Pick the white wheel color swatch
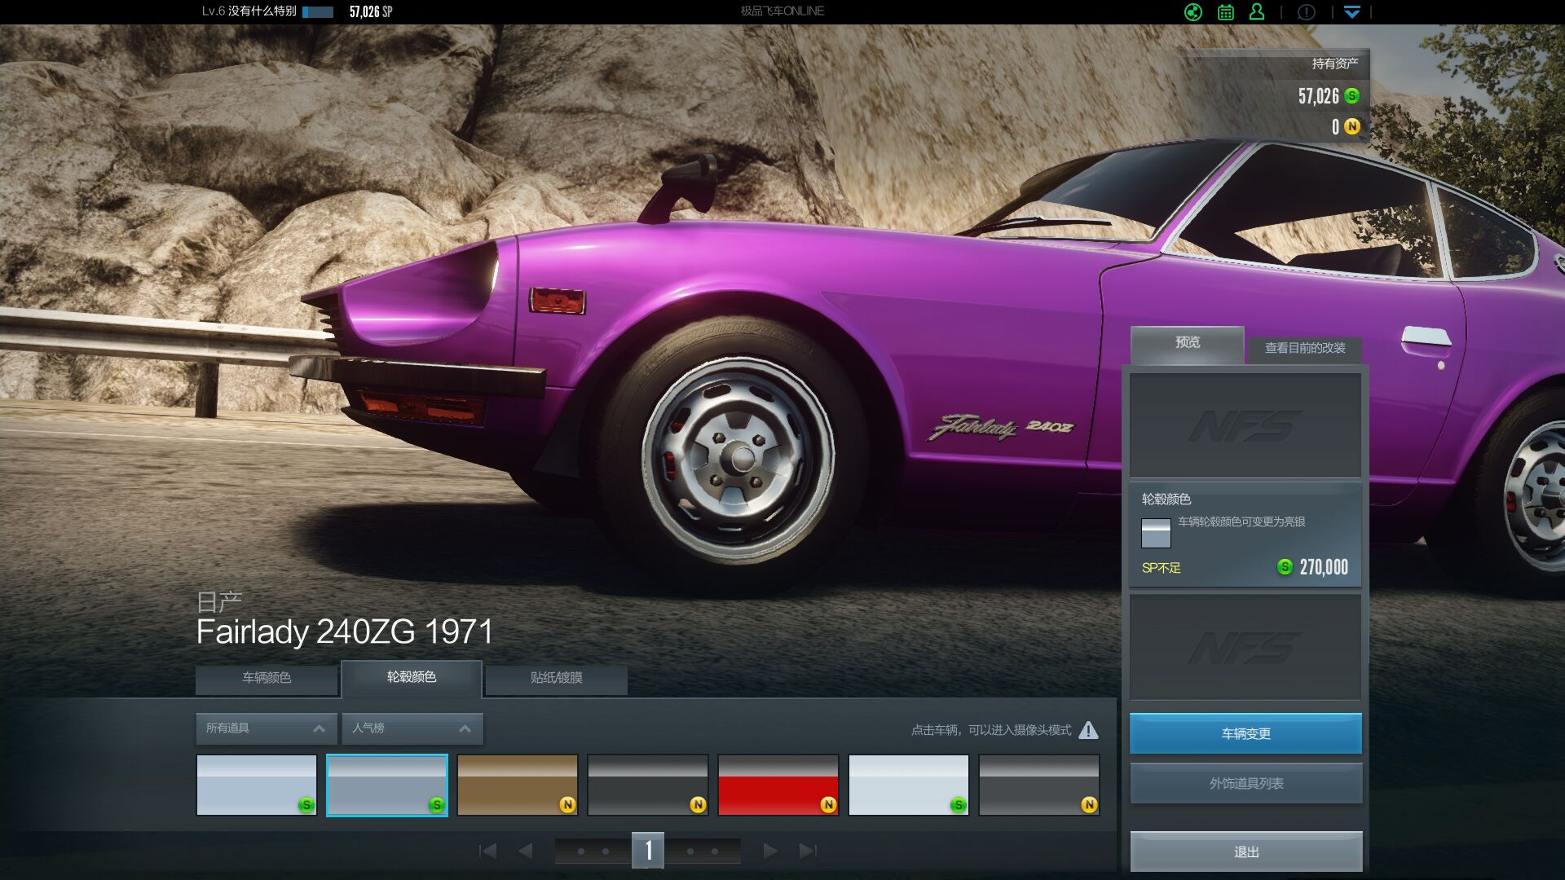The height and width of the screenshot is (880, 1565). pos(909,785)
